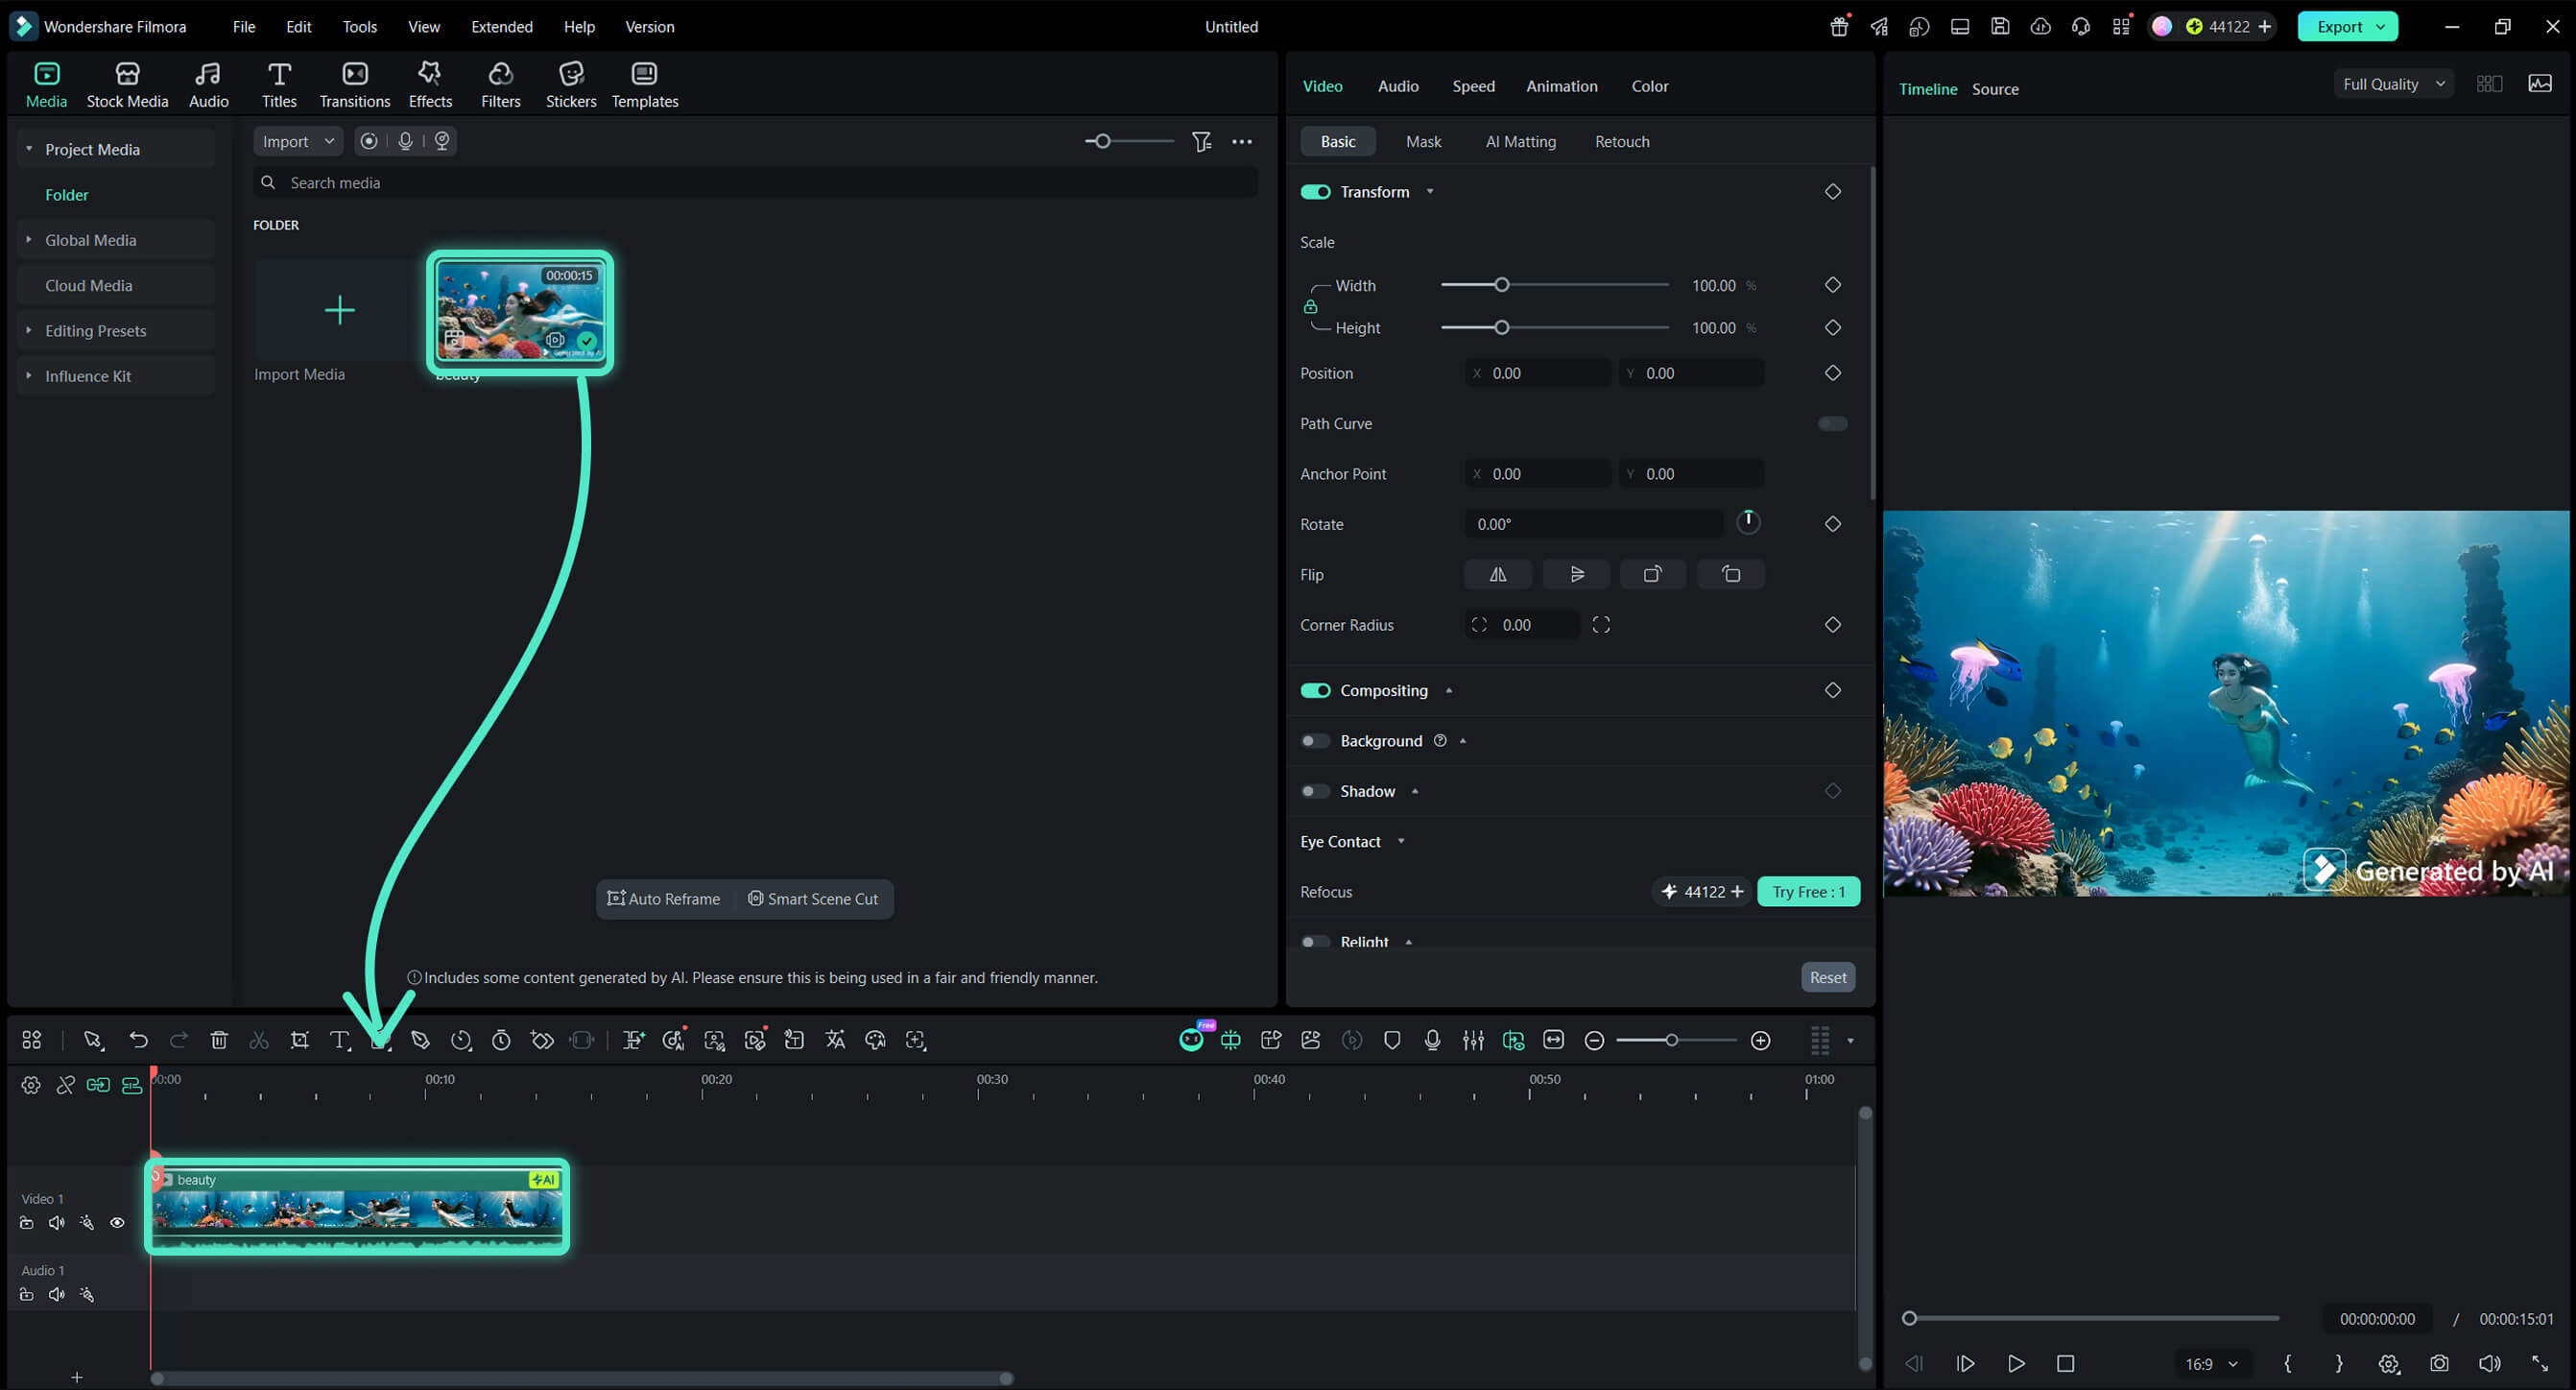
Task: Click the Play button in preview
Action: click(2016, 1364)
